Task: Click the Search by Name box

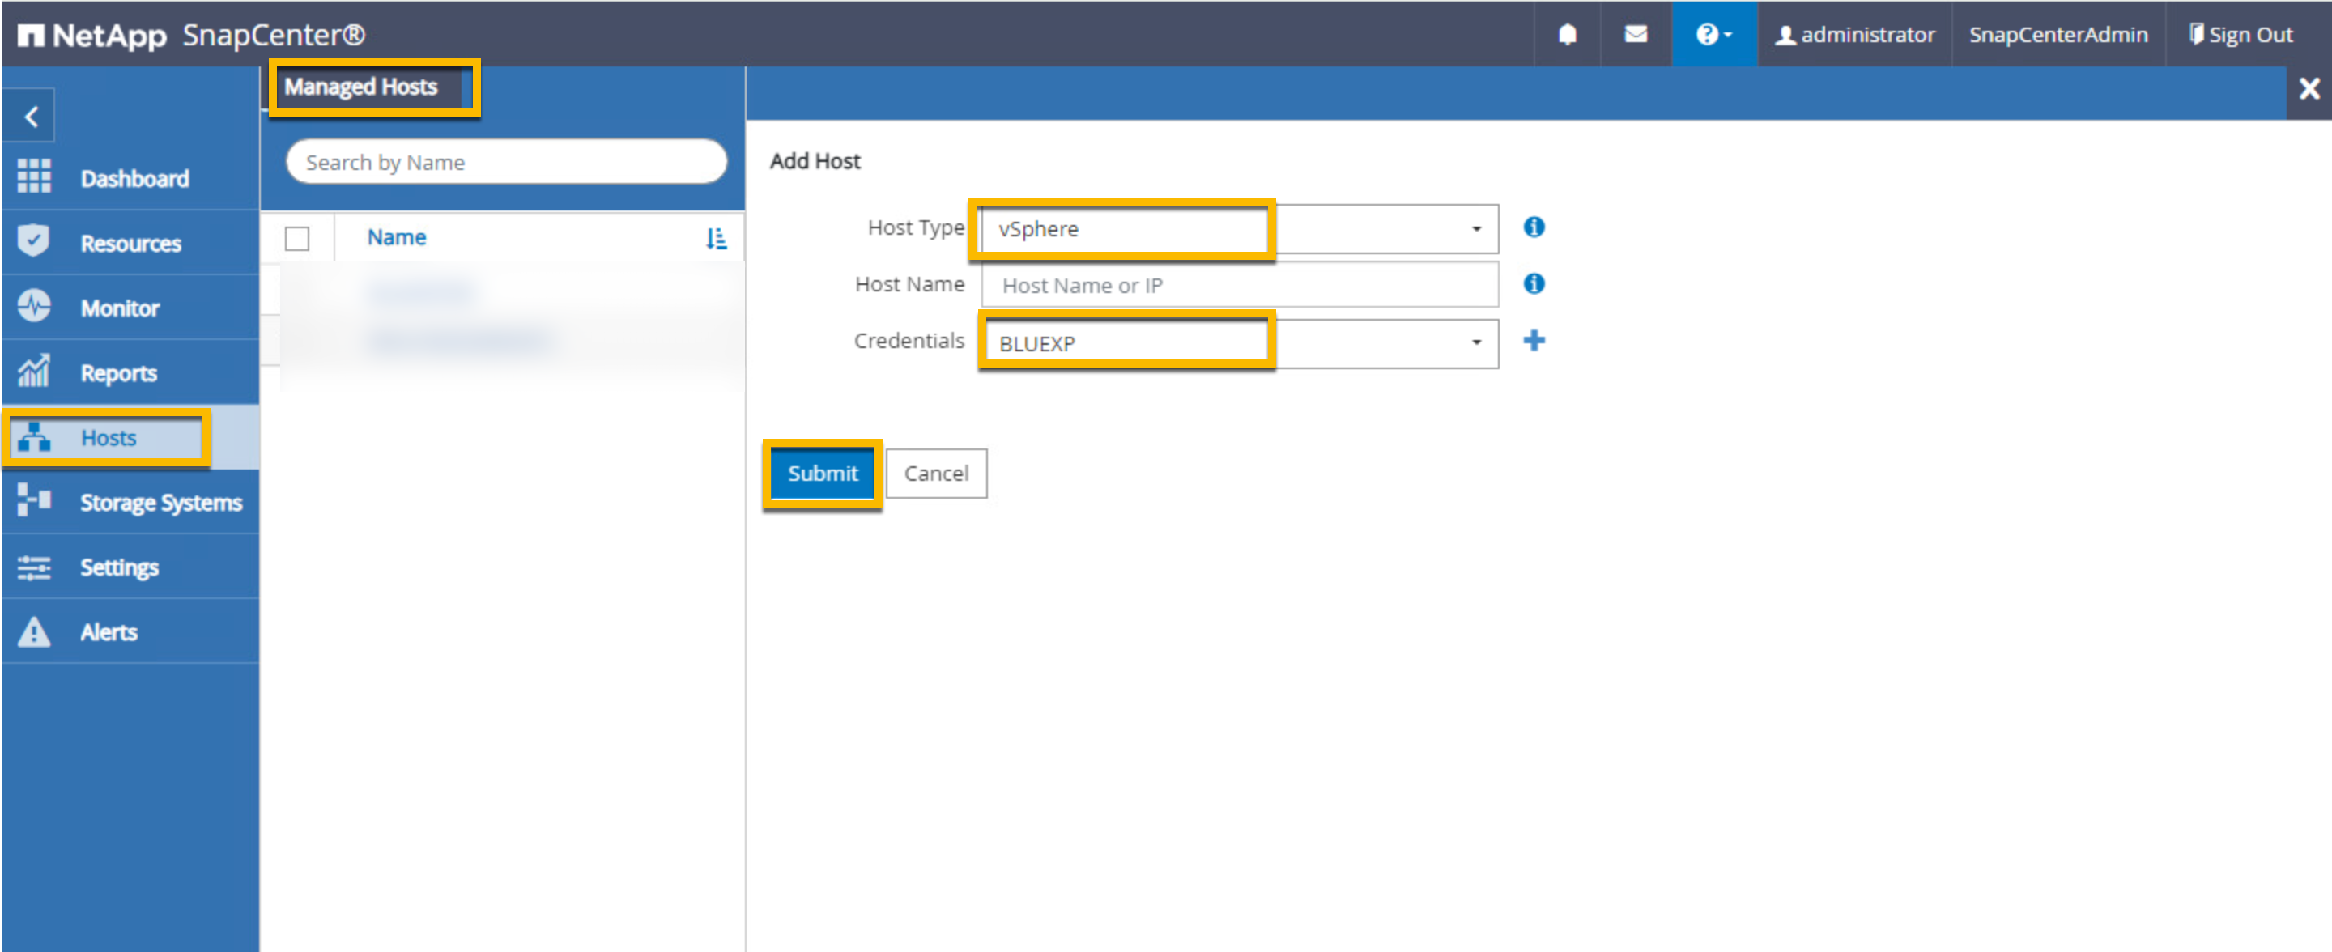Action: coord(506,163)
